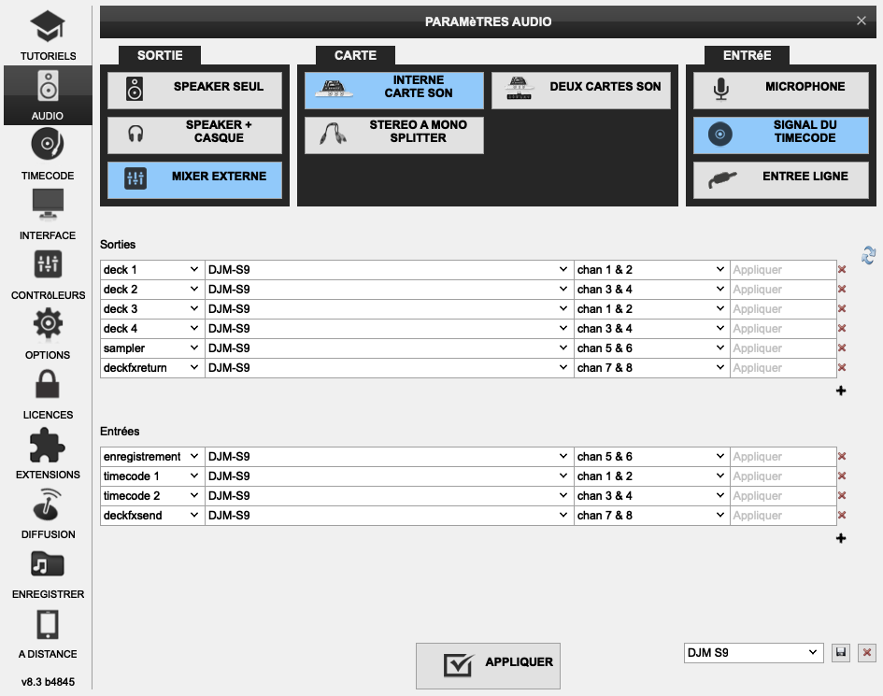Click the Appliquer field for sampler row
Viewport: 883px width, 696px height.
pos(783,348)
